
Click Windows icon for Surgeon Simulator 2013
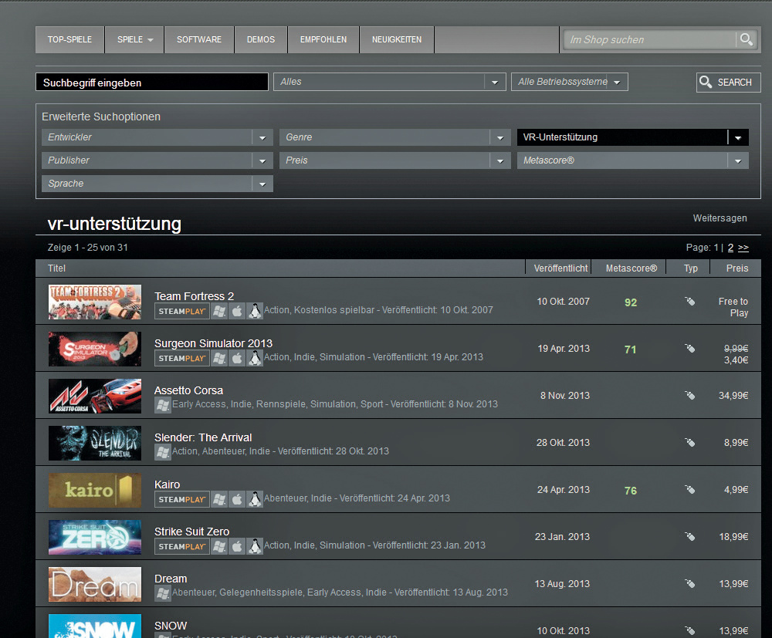(219, 358)
